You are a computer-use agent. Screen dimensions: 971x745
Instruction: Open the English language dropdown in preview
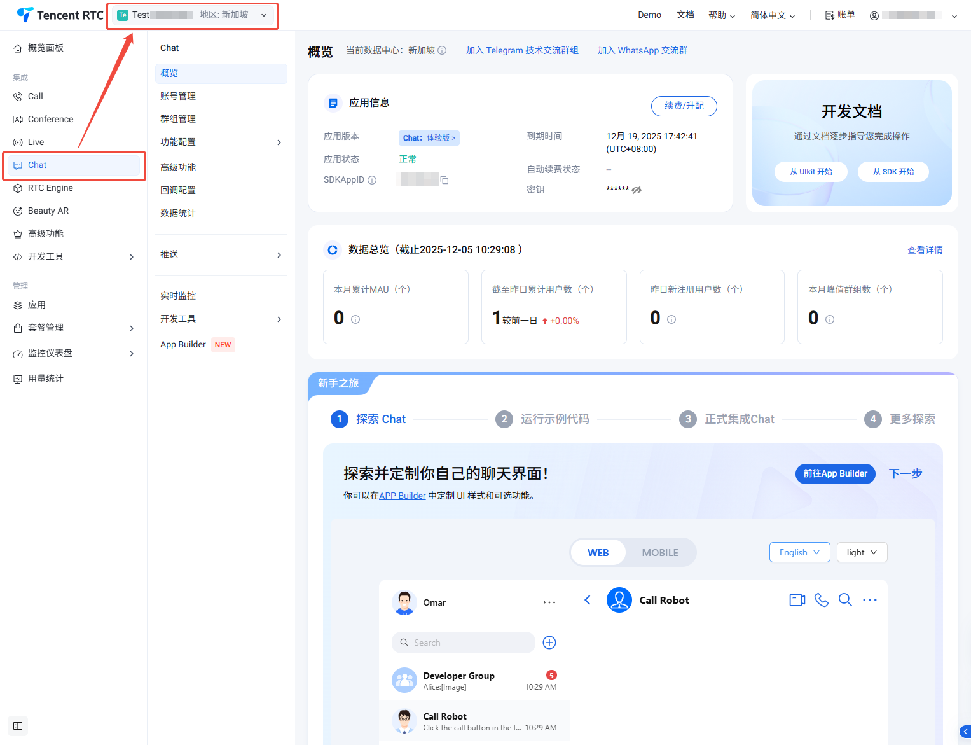799,552
